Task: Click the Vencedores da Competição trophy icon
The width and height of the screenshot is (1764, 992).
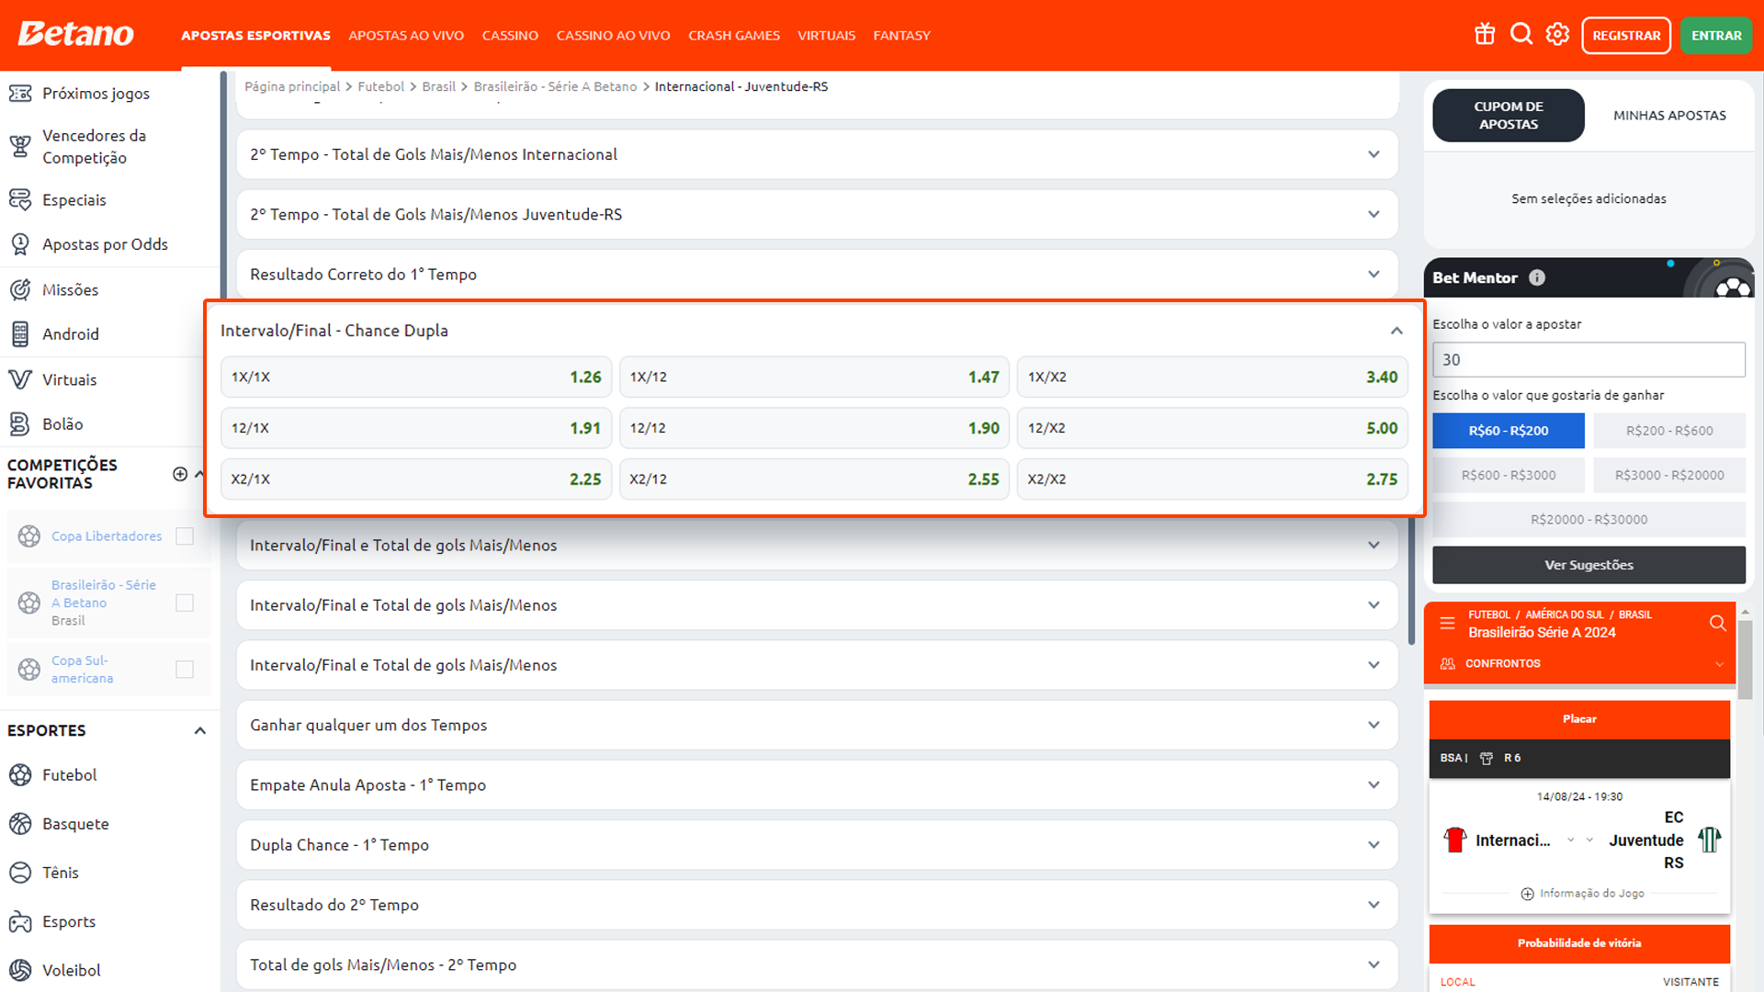Action: 20,146
